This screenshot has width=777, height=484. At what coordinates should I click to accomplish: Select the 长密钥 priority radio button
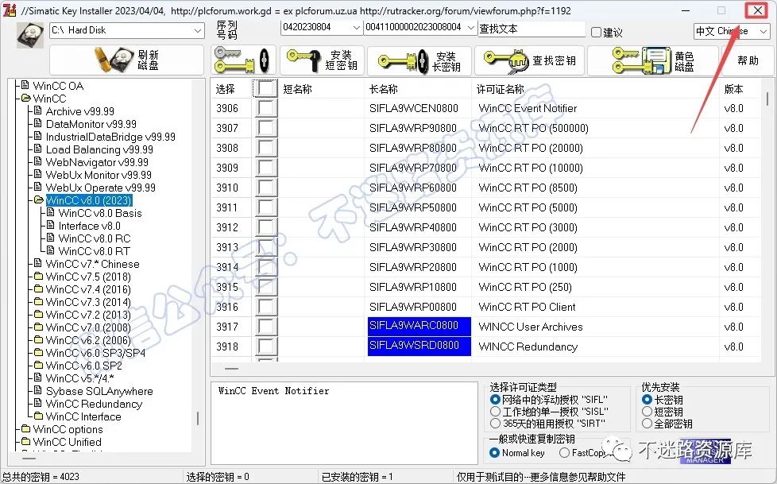[x=647, y=399]
